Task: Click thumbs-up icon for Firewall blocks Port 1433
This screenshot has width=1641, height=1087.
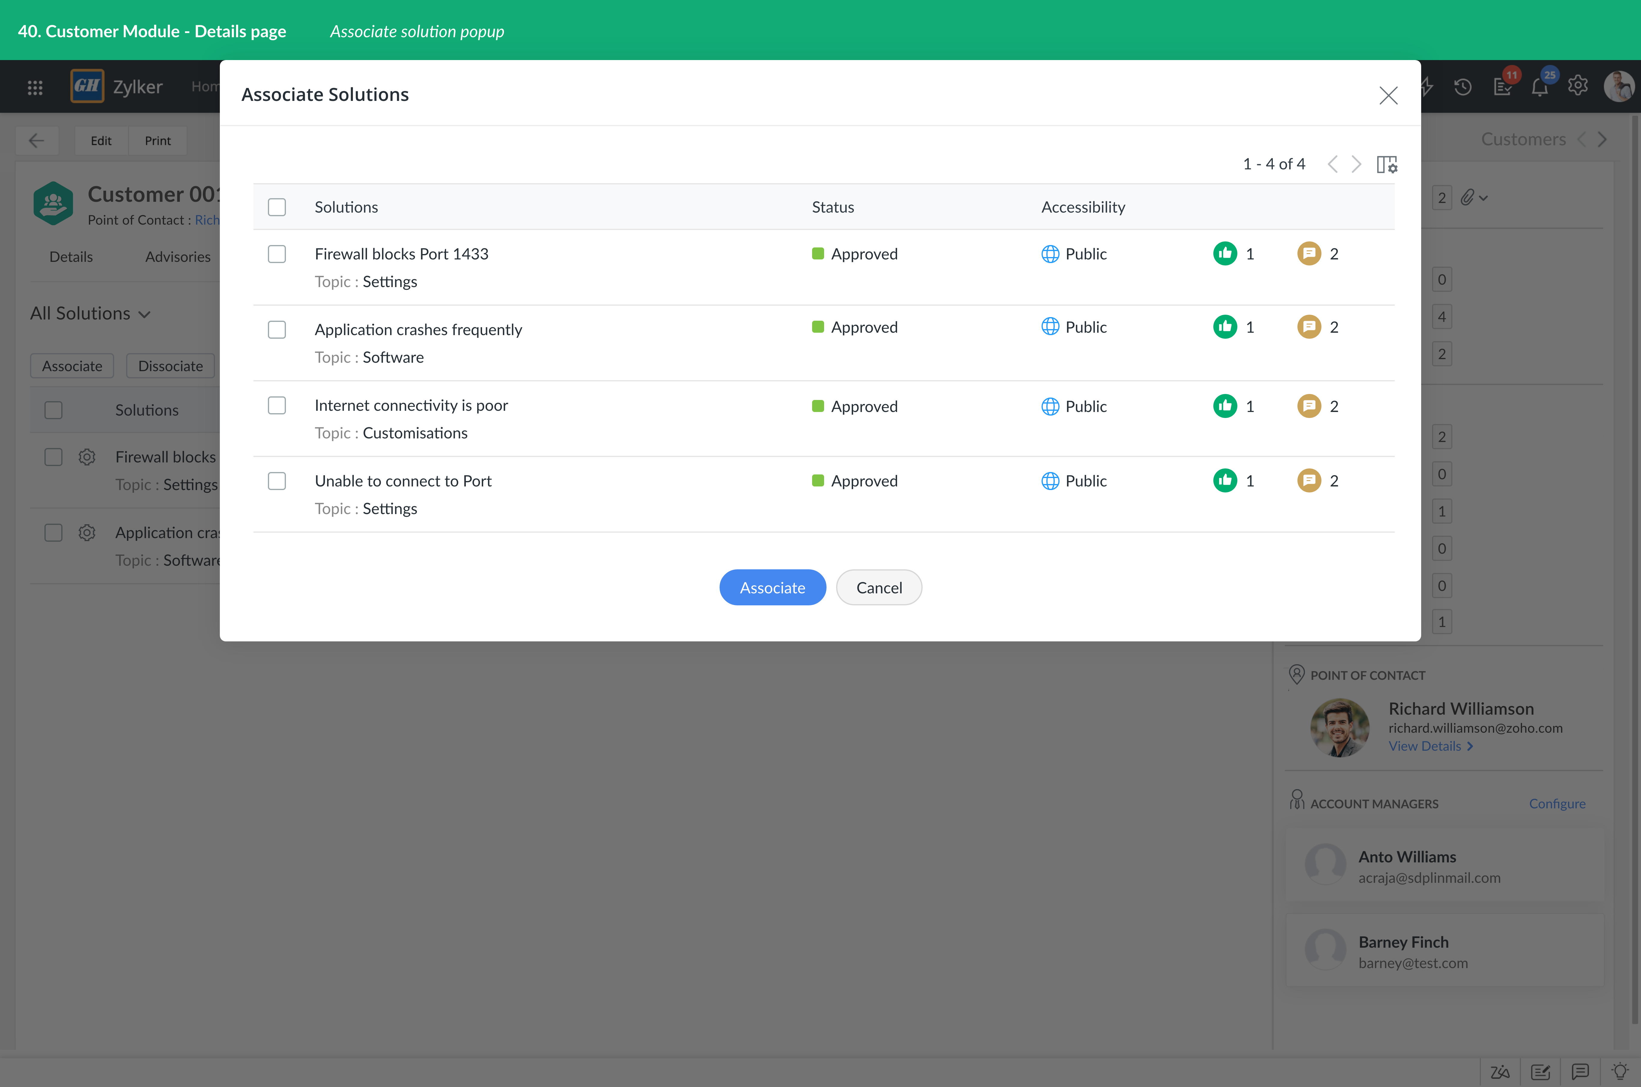Action: 1225,254
